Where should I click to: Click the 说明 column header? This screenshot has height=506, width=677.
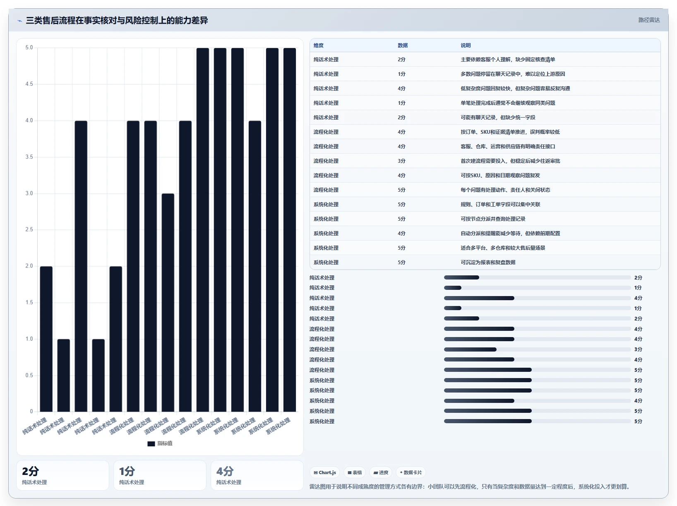point(466,46)
